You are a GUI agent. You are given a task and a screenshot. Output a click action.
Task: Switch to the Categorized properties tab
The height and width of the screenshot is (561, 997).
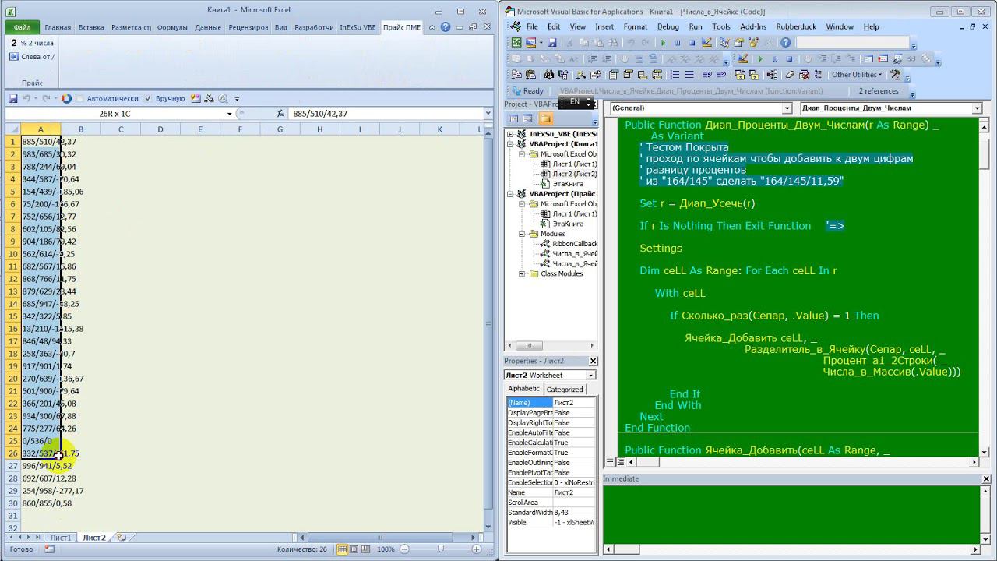click(564, 390)
